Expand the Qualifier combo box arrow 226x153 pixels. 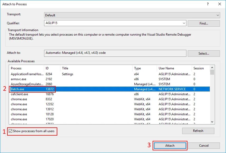(184, 23)
